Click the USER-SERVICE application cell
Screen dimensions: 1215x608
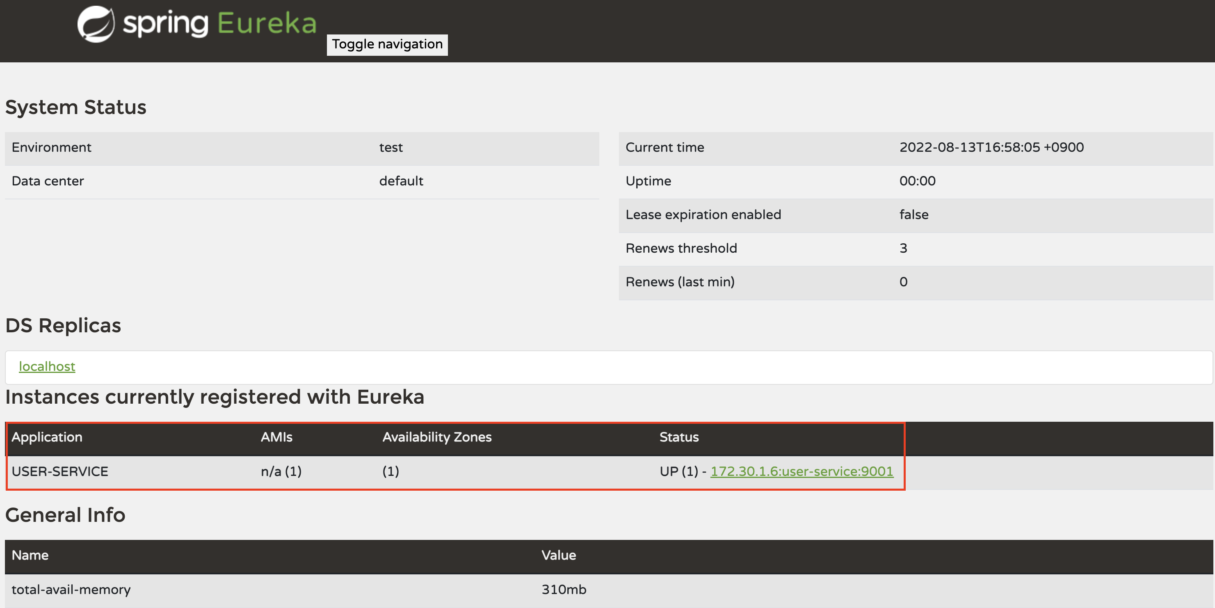click(60, 471)
